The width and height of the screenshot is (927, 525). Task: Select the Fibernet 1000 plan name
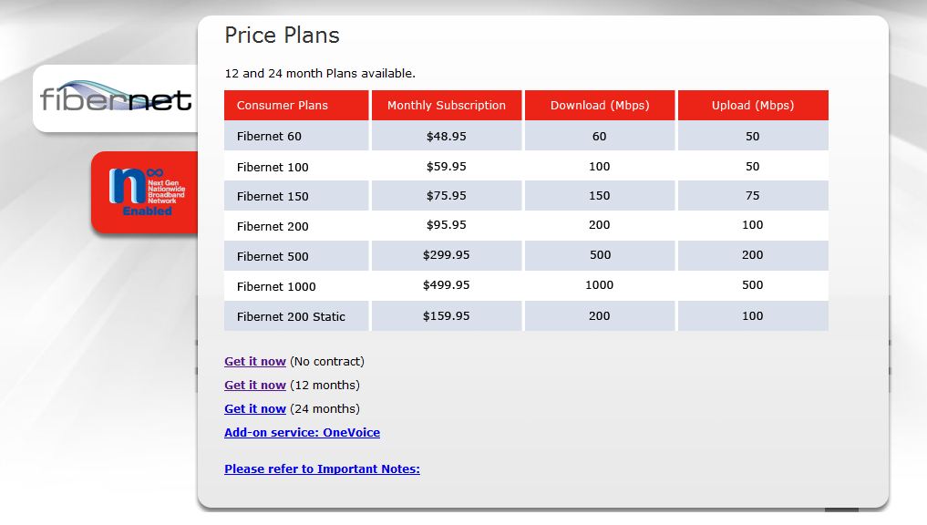point(276,287)
